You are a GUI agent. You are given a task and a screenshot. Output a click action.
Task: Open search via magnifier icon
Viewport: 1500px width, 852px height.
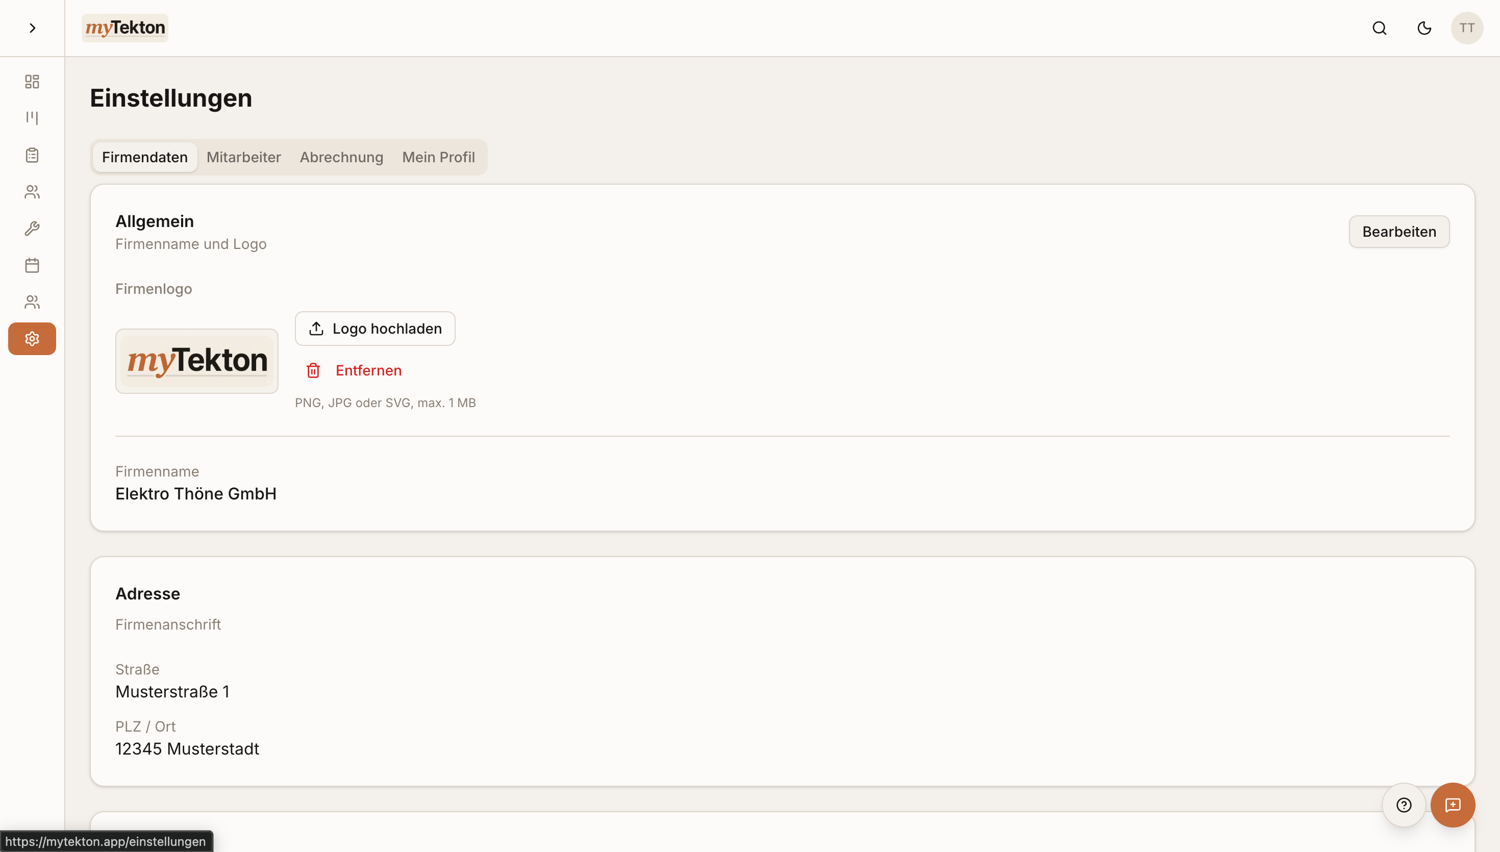pos(1379,28)
